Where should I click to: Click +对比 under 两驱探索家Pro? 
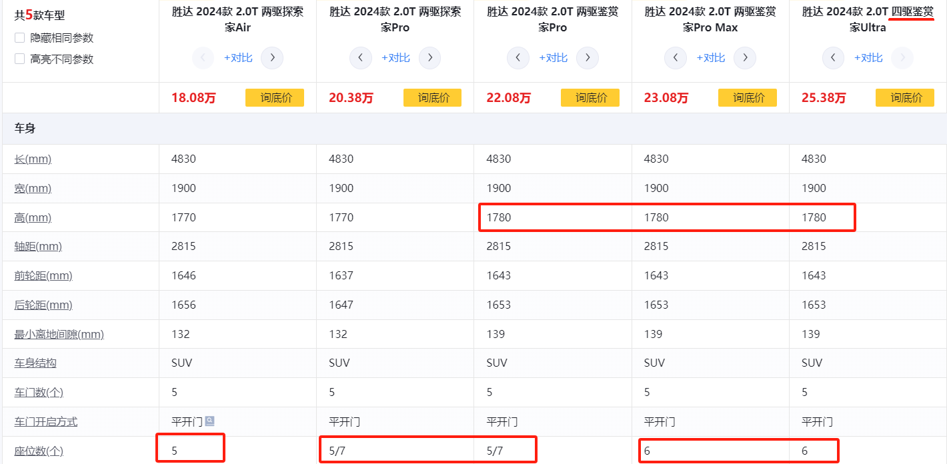click(395, 58)
